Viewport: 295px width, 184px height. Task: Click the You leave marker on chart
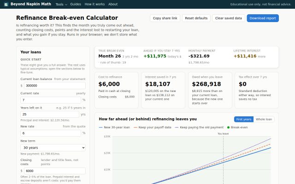[x=223, y=134]
